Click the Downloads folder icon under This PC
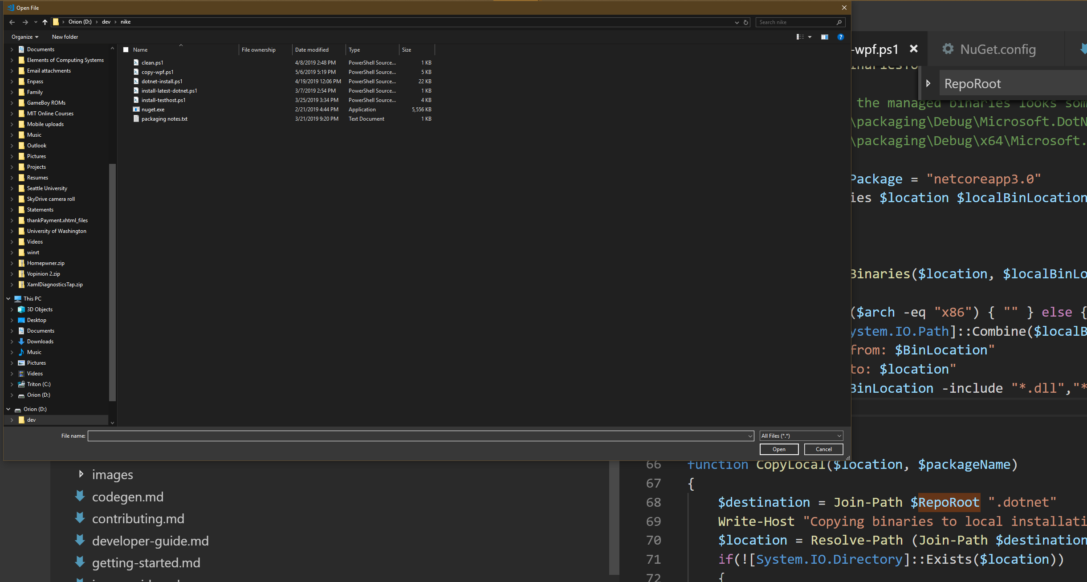The height and width of the screenshot is (582, 1087). [x=21, y=342]
